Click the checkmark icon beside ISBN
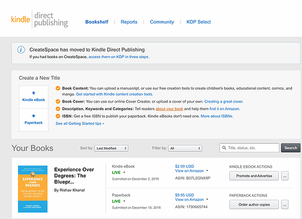The width and height of the screenshot is (302, 219). click(58, 116)
